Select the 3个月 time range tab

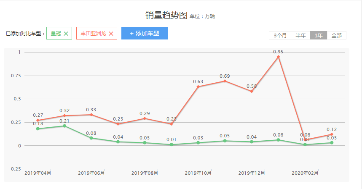click(280, 35)
